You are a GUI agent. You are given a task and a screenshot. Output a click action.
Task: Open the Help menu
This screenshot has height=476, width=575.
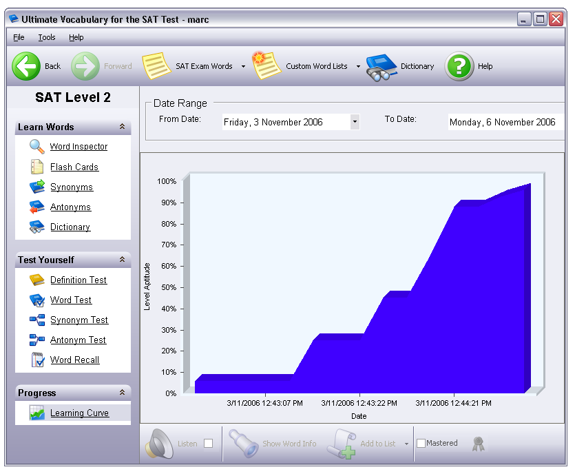[x=76, y=37]
